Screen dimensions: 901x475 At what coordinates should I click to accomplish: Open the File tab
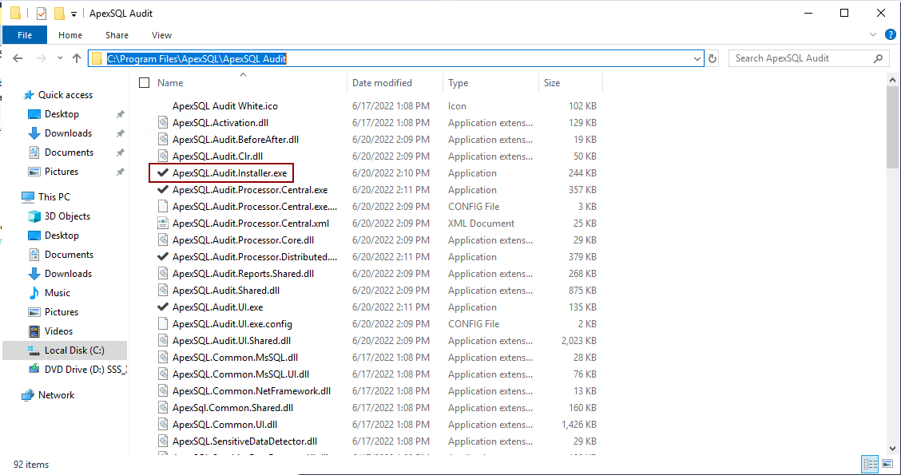point(25,35)
